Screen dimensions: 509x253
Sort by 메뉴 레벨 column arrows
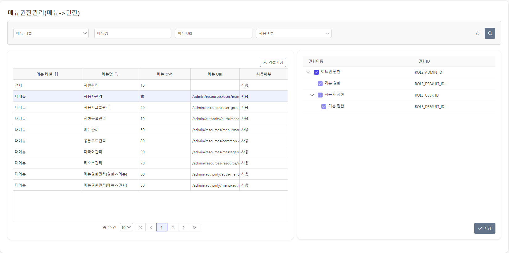(56, 74)
